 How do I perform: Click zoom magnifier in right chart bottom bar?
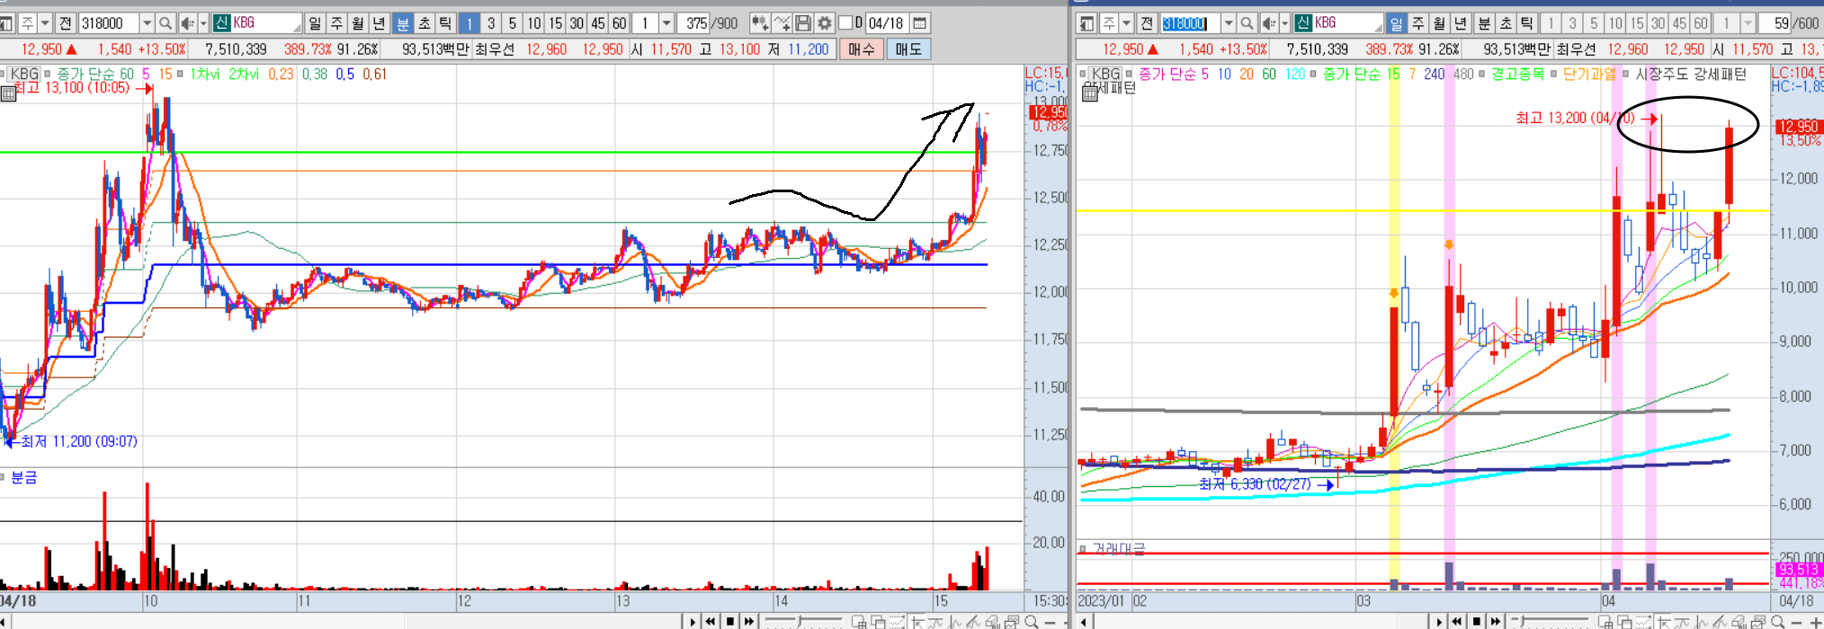pos(1777,622)
